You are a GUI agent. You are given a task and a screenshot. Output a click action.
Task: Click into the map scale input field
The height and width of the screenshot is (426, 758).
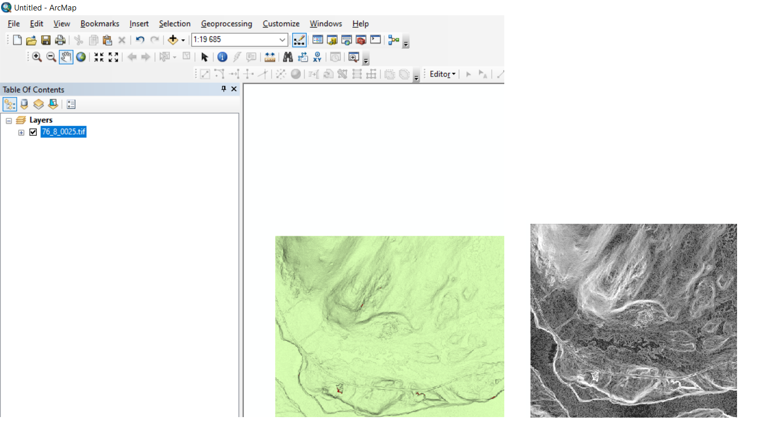point(234,40)
